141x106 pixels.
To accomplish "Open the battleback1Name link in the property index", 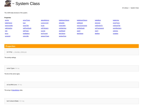I will tap(64, 20).
